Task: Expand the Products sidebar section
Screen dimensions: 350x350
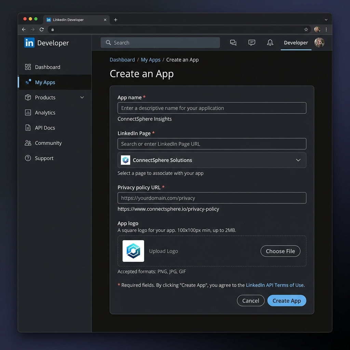Action: [x=44, y=97]
